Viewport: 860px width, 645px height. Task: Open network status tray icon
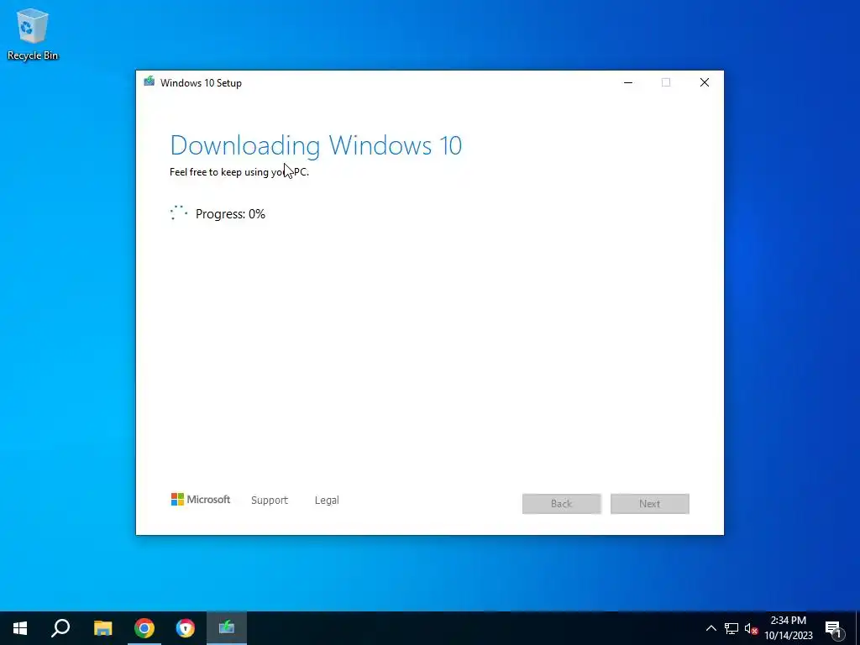(732, 628)
